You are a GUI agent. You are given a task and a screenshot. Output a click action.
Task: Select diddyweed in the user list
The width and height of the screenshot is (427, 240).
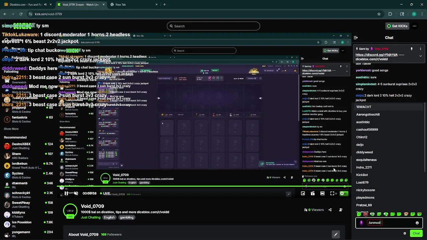click(x=389, y=152)
